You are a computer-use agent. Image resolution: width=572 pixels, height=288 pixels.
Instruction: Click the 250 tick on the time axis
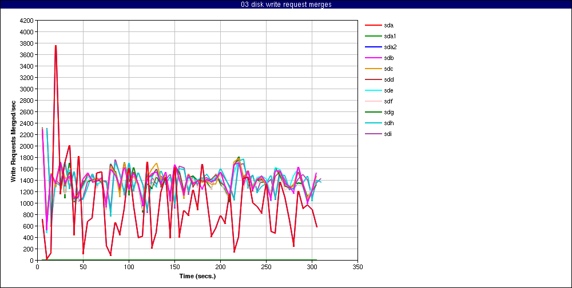click(x=267, y=267)
